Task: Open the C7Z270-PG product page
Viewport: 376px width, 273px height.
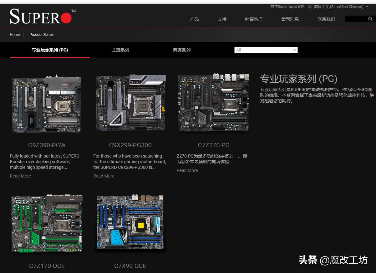Action: coord(213,145)
